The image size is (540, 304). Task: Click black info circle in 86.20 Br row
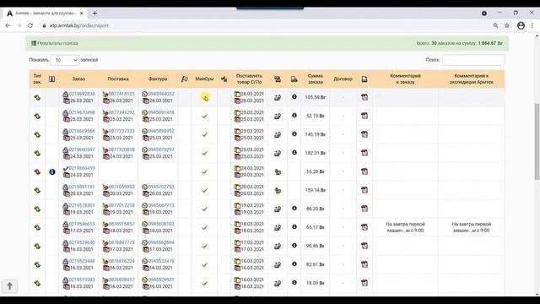[x=294, y=209]
